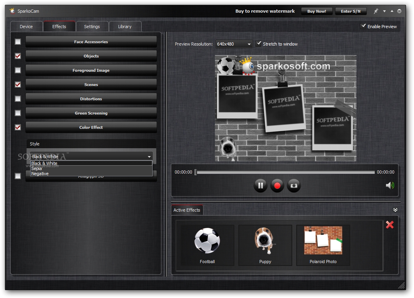Viewport: 414px width, 298px height.
Task: Click the playback progress slider track
Action: click(x=286, y=172)
